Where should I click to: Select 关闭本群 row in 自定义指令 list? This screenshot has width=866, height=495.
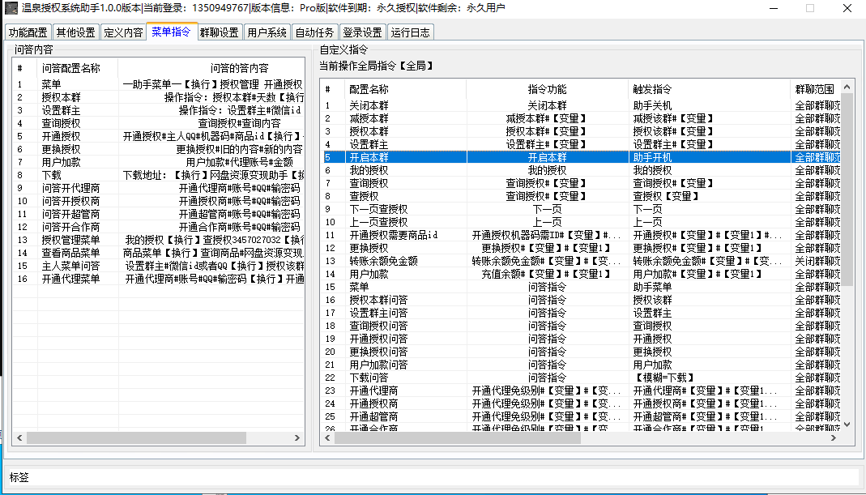(369, 105)
